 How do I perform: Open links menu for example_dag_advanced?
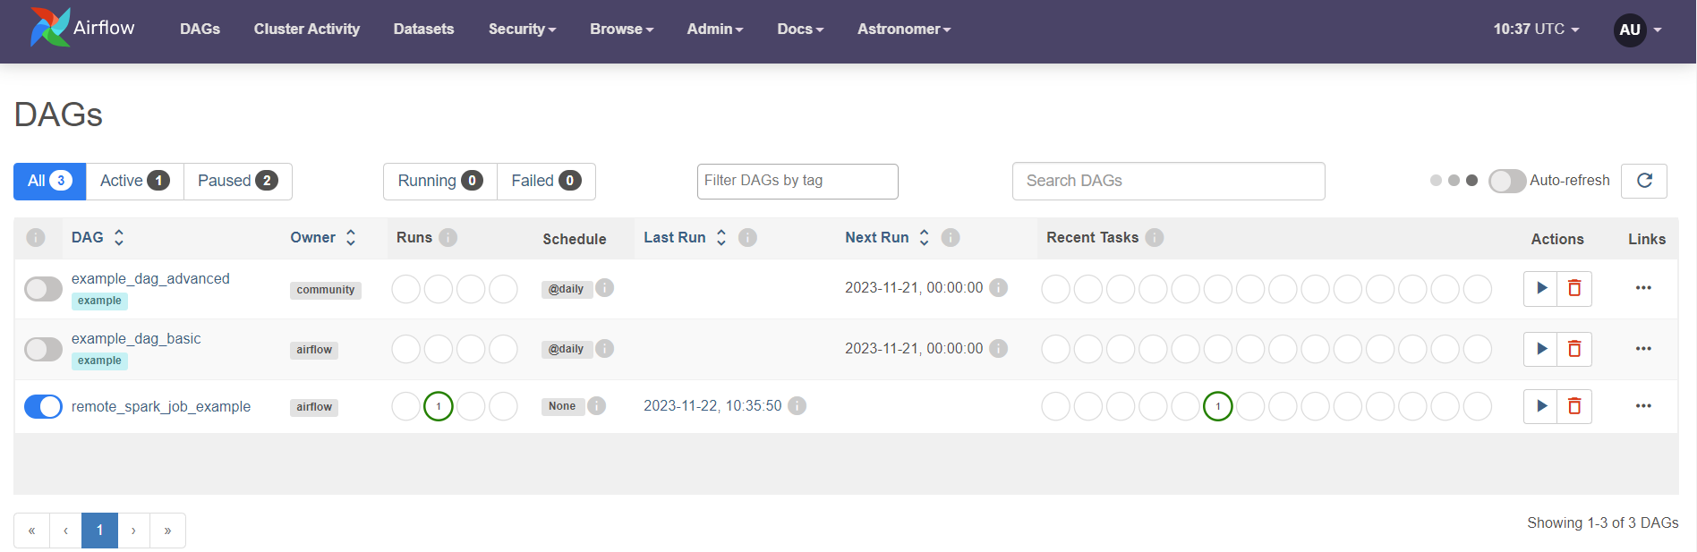tap(1643, 288)
